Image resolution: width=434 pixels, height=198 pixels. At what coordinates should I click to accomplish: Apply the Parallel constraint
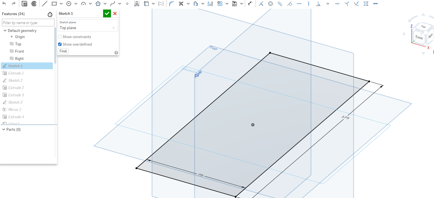tap(280, 4)
